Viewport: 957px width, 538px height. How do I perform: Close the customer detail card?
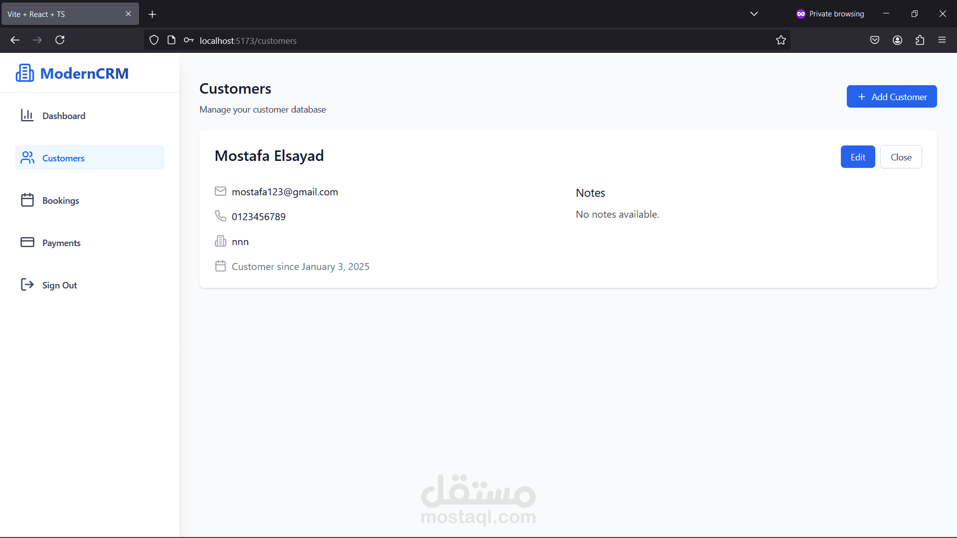[901, 157]
